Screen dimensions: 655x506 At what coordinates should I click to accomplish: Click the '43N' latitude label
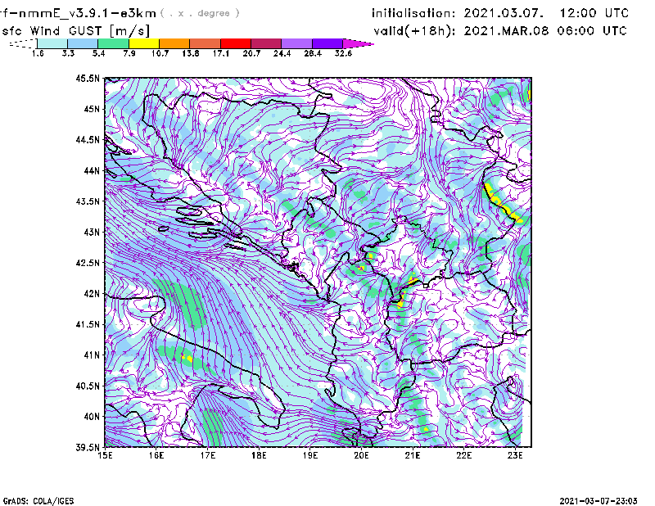pos(92,232)
